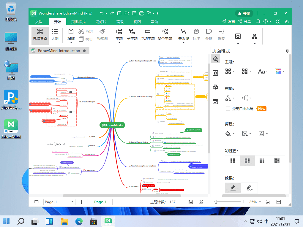
Task: Click the zoom slider handle
Action: point(216,202)
